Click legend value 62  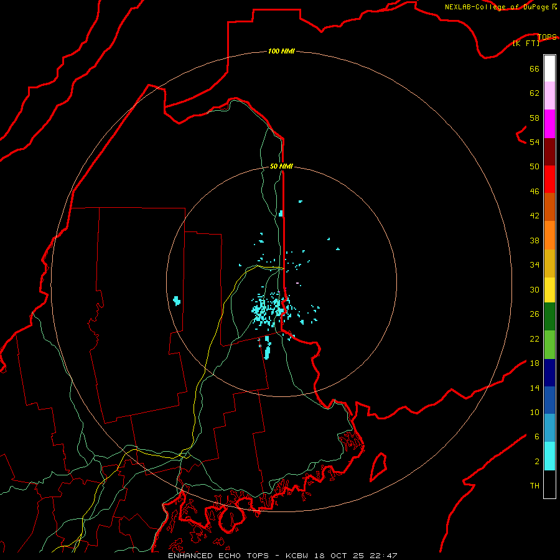[x=534, y=93]
